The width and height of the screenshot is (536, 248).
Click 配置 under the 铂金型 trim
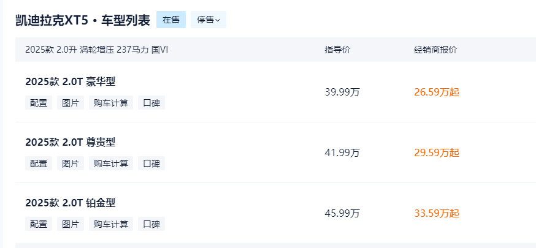pos(39,224)
